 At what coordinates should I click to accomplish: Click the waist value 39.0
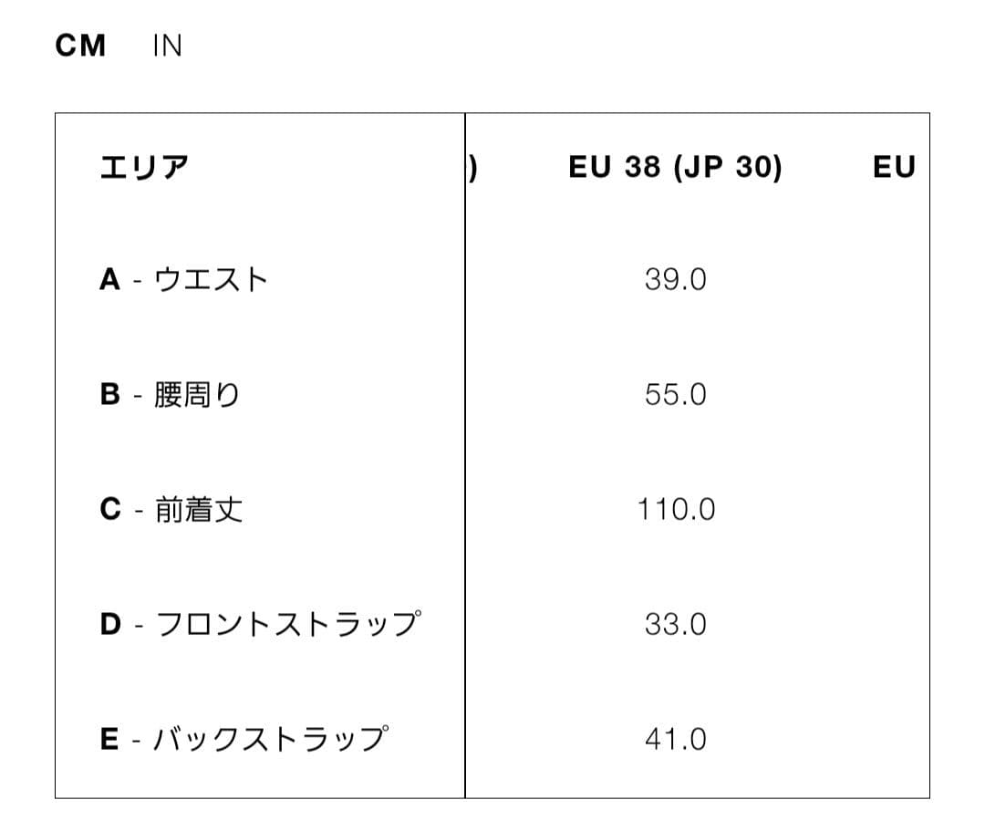coord(675,280)
